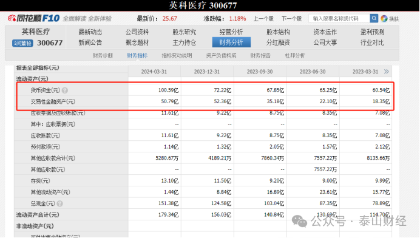Switch to 财务指标 sub-tab

point(137,55)
